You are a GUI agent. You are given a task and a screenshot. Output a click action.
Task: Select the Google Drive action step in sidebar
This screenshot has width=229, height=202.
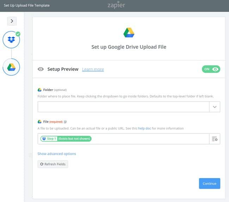click(x=11, y=67)
